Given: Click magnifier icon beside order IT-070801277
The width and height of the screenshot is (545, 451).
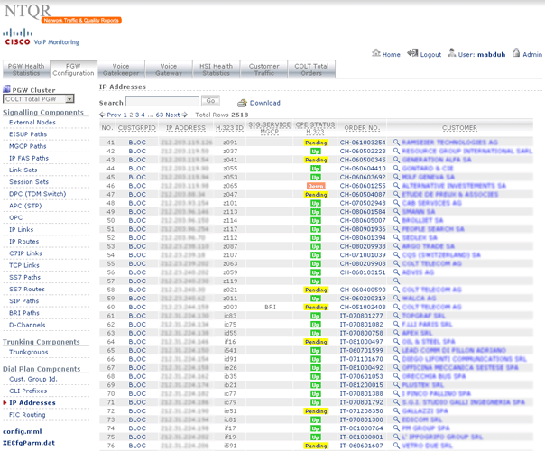Looking at the screenshot, I should [394, 317].
